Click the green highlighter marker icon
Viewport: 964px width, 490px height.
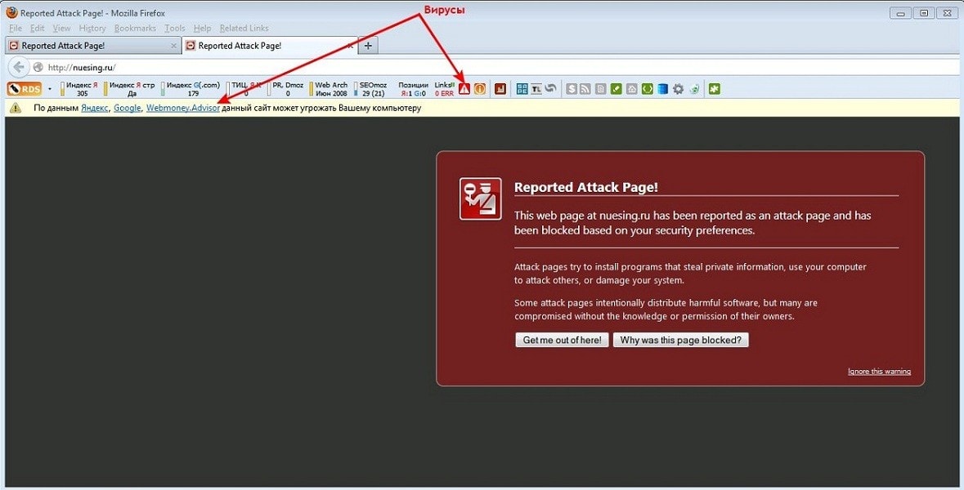pyautogui.click(x=616, y=89)
